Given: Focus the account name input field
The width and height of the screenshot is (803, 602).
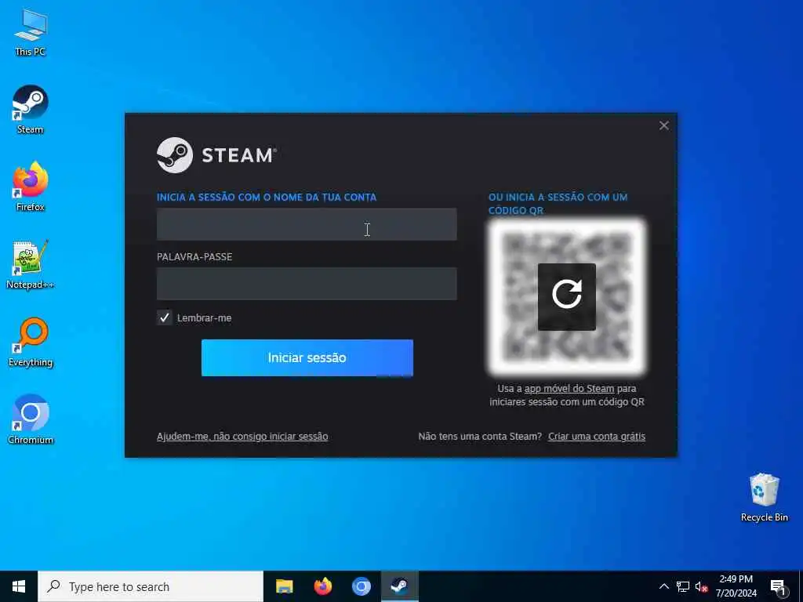Looking at the screenshot, I should click(x=307, y=224).
